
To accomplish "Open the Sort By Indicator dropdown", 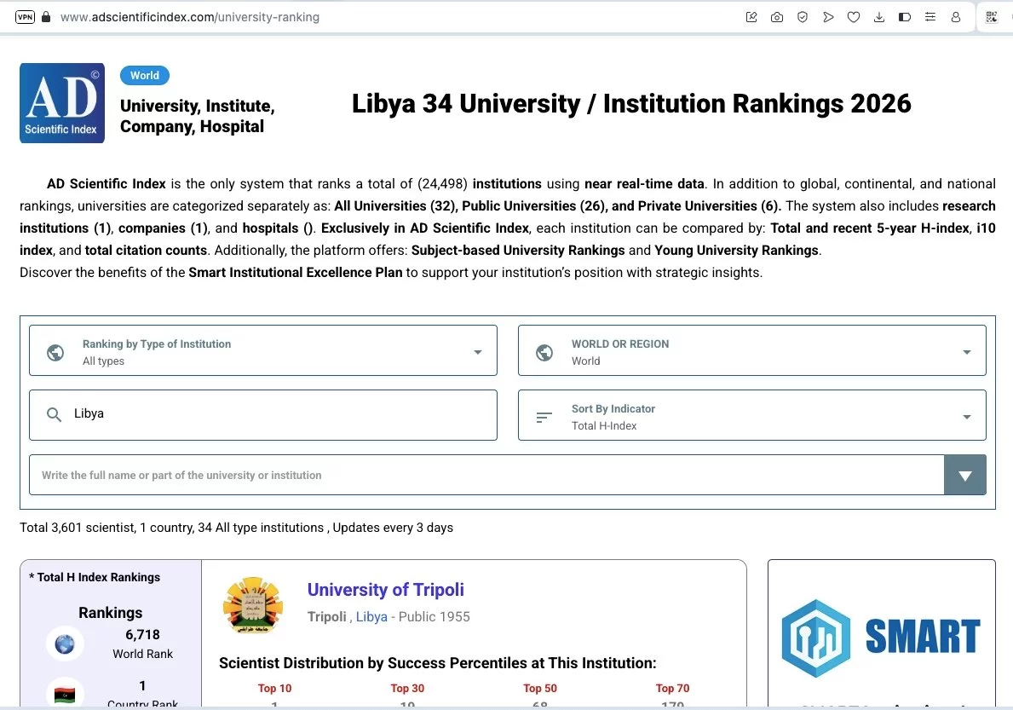I will (x=751, y=416).
